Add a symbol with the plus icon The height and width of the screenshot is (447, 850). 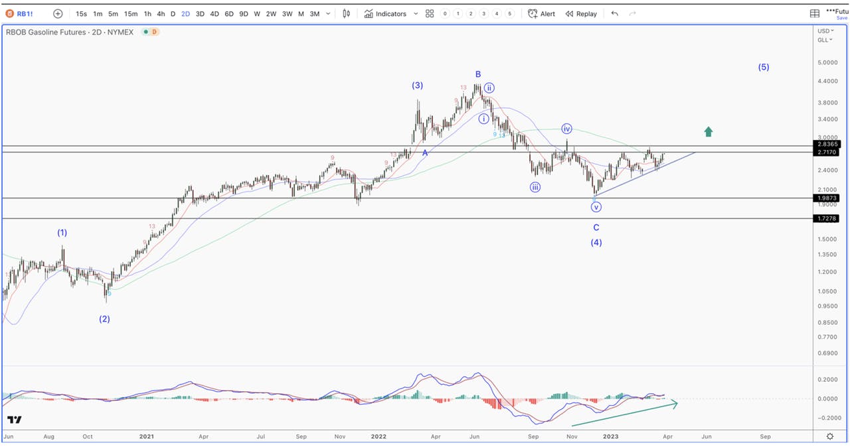click(x=58, y=13)
